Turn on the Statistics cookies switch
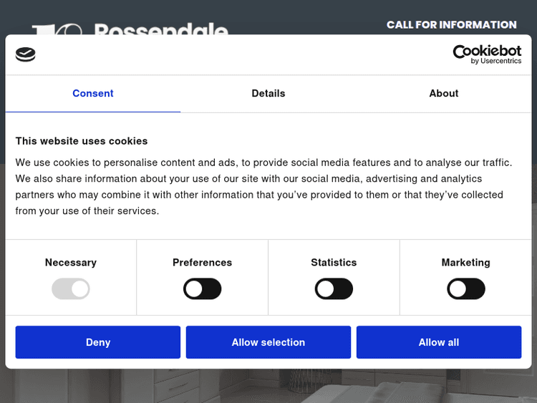The image size is (537, 403). pos(334,289)
